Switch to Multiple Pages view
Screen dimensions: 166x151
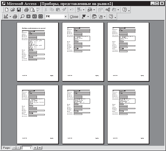click(x=41, y=17)
